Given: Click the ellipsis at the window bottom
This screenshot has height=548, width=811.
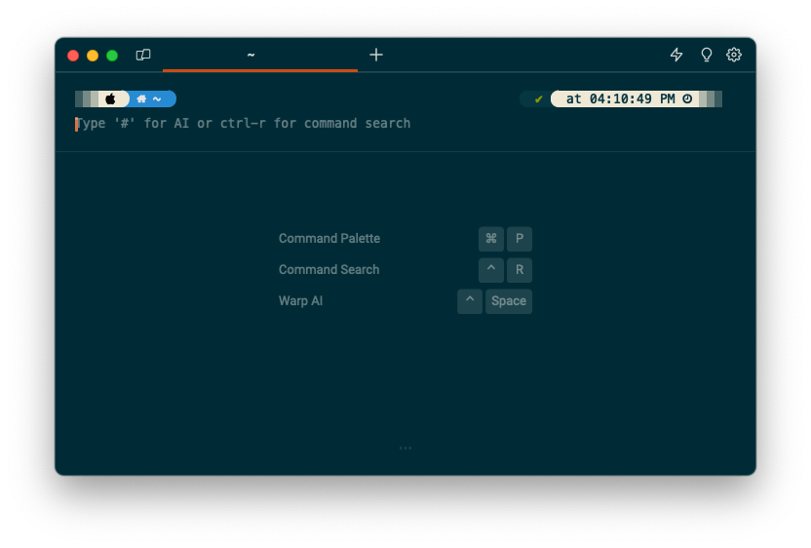Looking at the screenshot, I should [x=405, y=449].
